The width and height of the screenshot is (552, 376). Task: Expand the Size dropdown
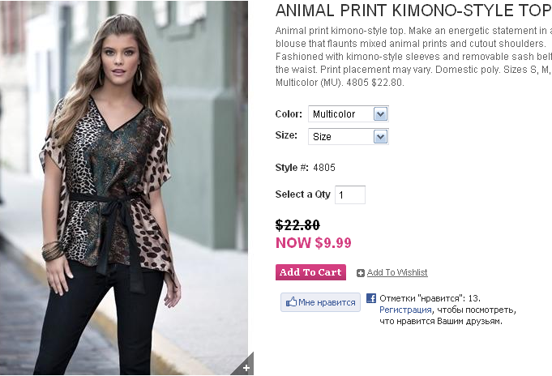[349, 137]
